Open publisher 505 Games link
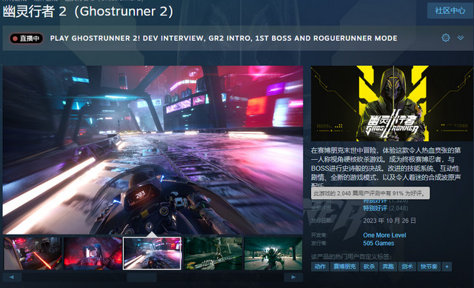 [378, 244]
